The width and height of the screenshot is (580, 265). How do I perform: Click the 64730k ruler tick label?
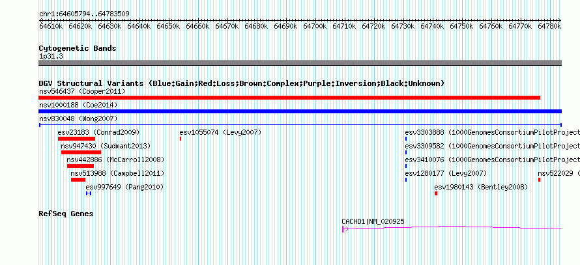403,26
